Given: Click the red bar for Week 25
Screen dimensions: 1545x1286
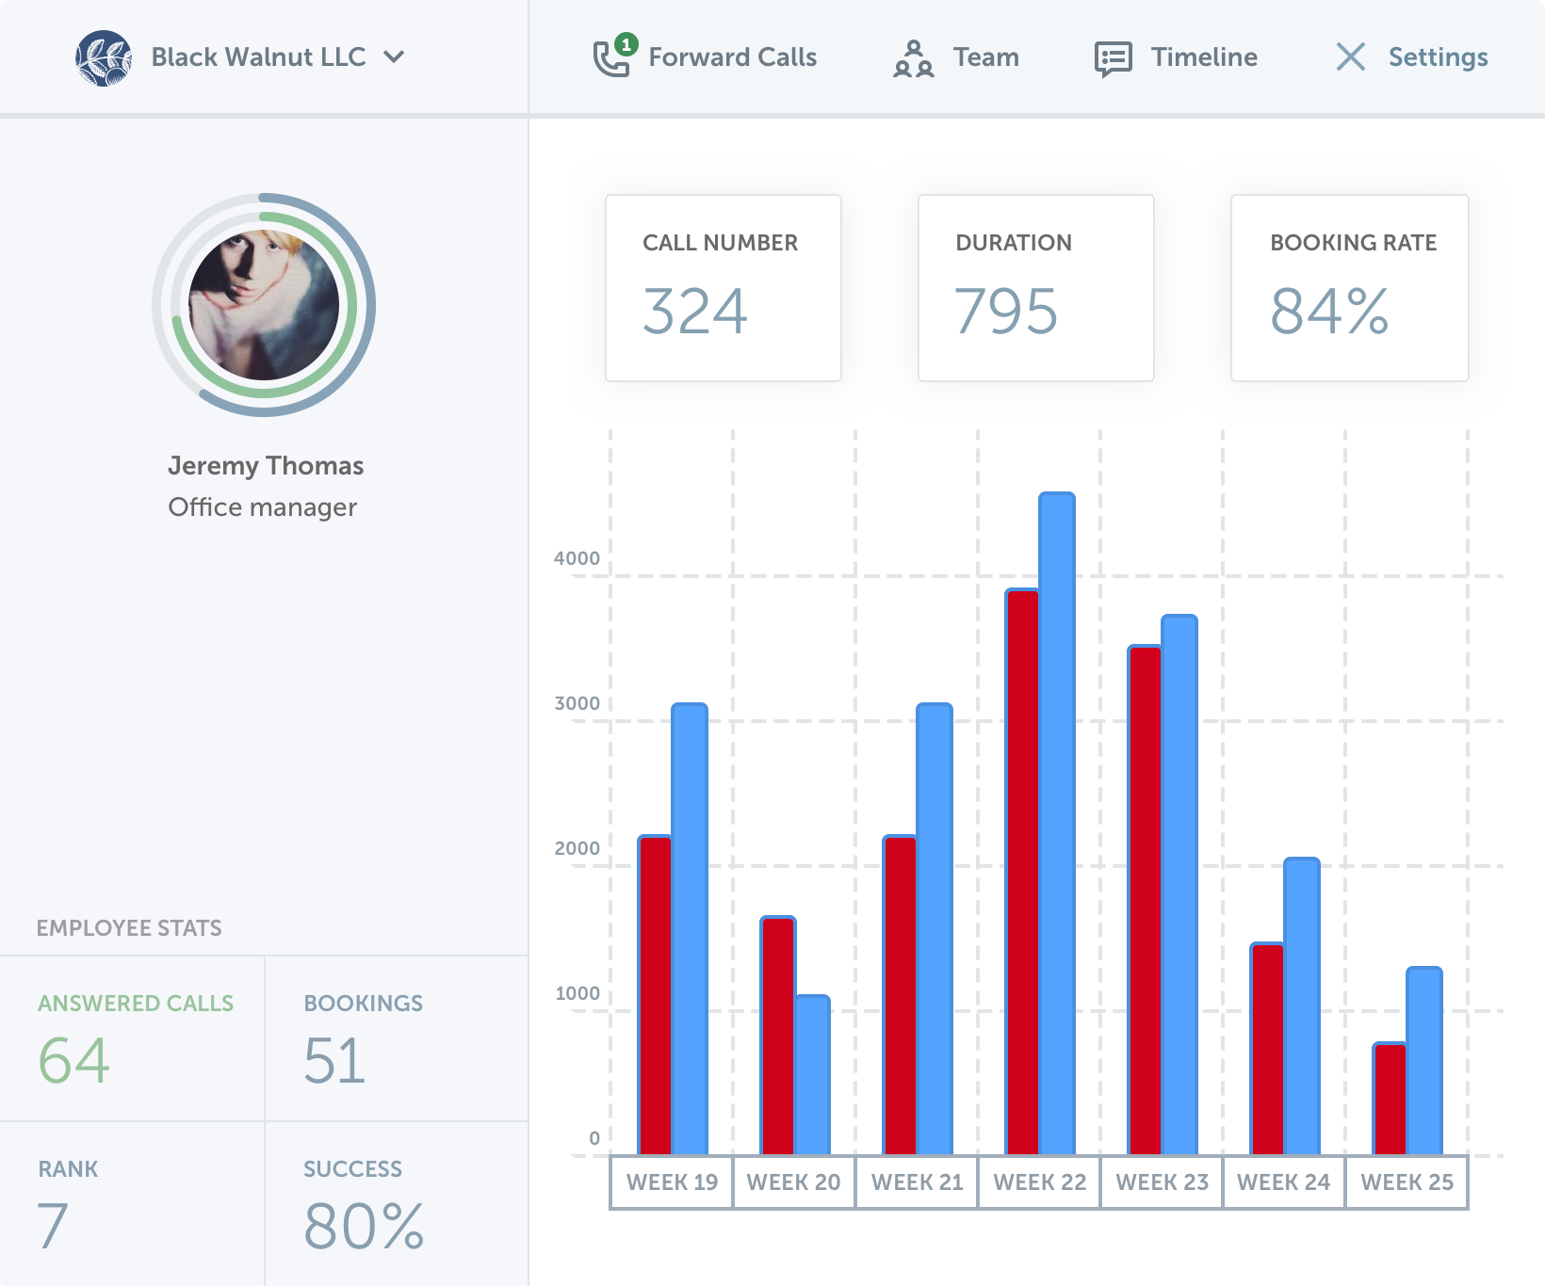Looking at the screenshot, I should coord(1390,1099).
